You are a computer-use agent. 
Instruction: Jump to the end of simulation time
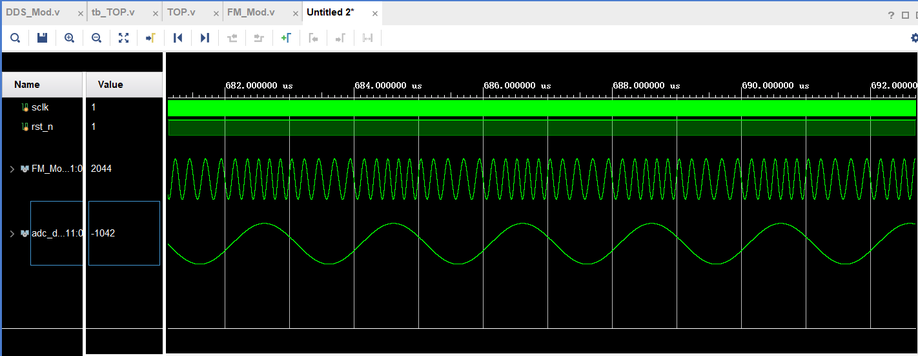(205, 38)
